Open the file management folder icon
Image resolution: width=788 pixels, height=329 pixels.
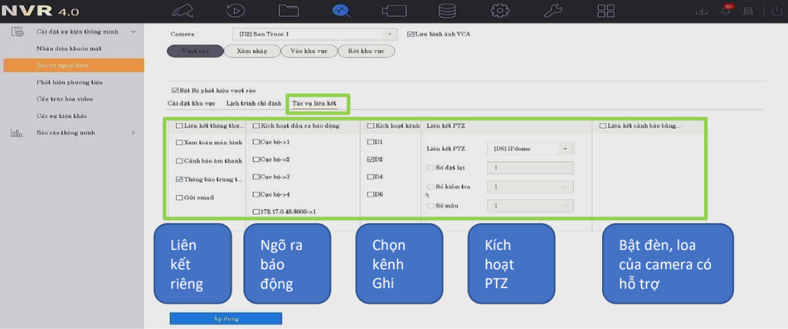click(288, 11)
